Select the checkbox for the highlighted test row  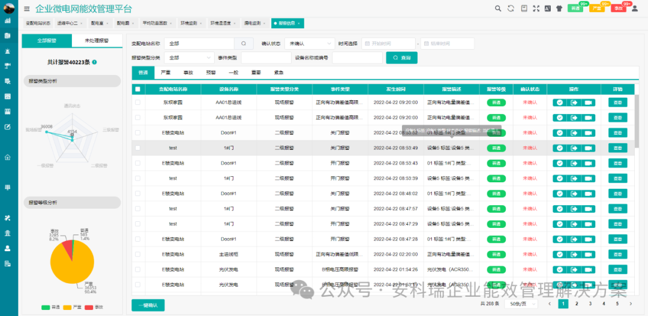click(x=138, y=148)
